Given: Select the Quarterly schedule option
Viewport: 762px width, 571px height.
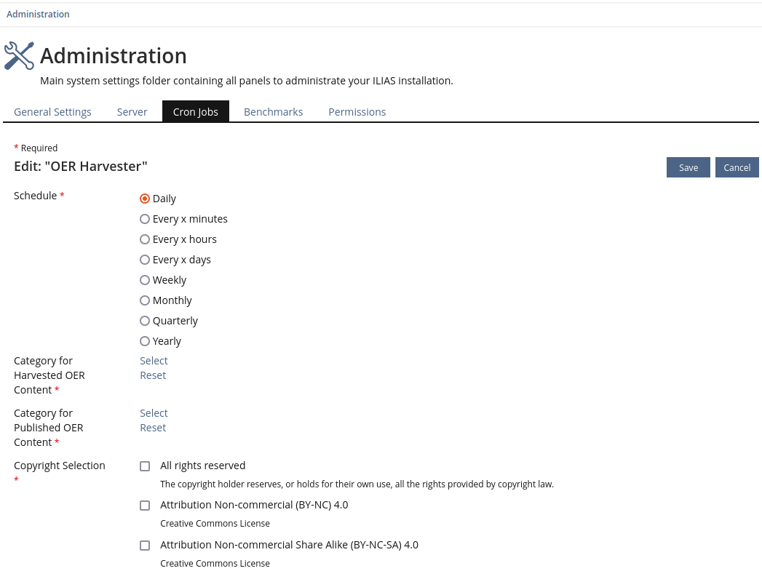Looking at the screenshot, I should 145,321.
